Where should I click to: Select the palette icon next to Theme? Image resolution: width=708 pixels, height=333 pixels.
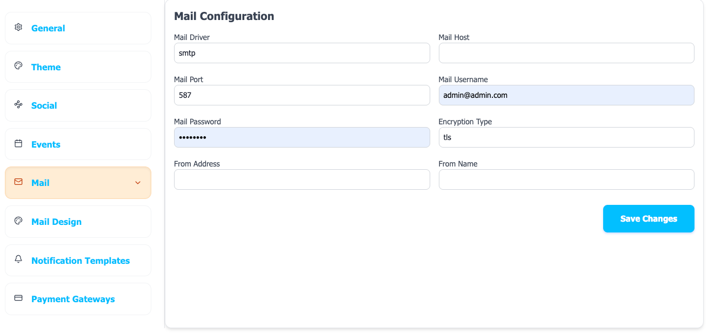pos(18,65)
